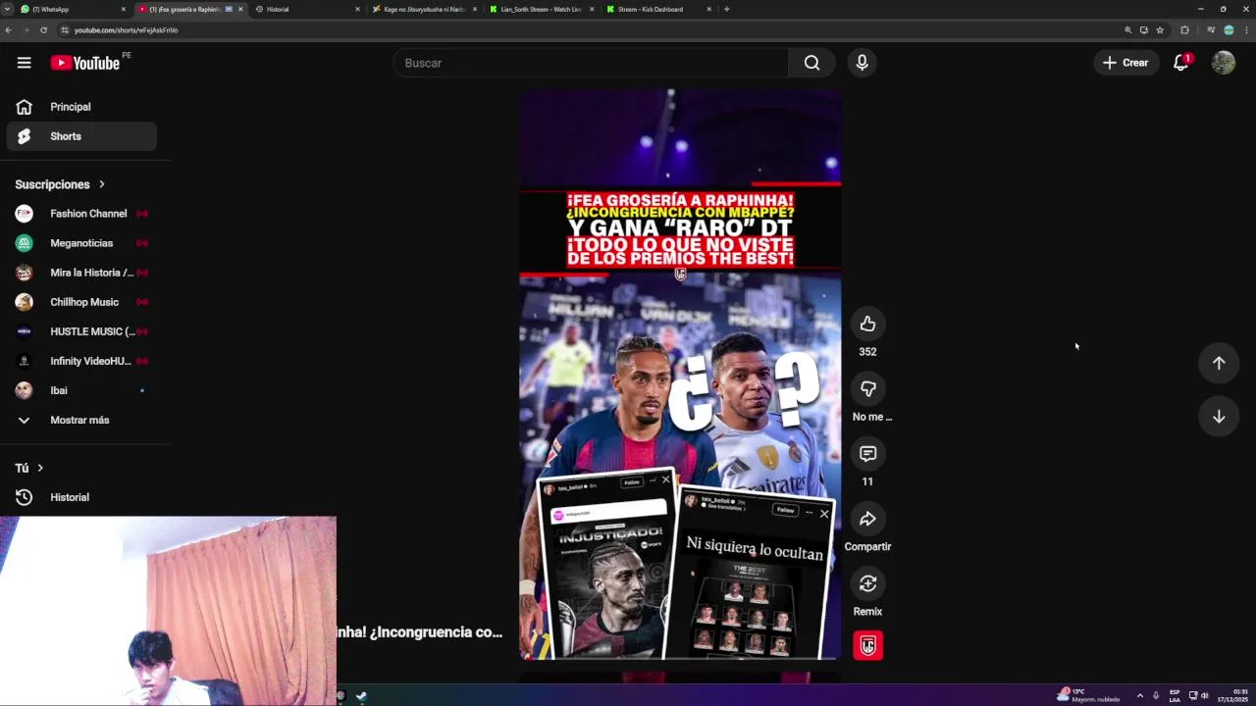Reload the page in the browser
The height and width of the screenshot is (706, 1256).
coord(43,30)
